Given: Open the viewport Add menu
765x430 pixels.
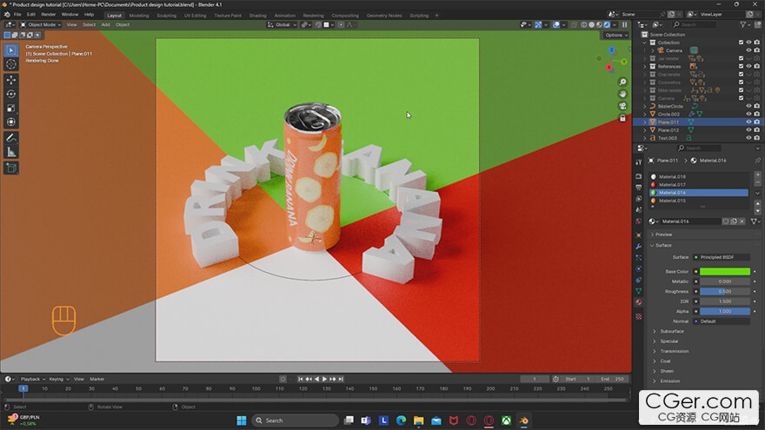Looking at the screenshot, I should 105,24.
